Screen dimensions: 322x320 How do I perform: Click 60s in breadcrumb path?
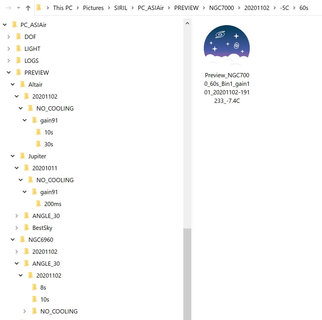pos(304,8)
